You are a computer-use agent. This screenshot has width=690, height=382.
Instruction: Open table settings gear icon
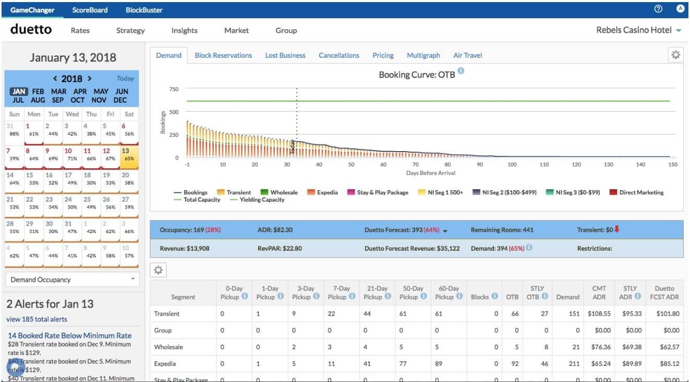(x=158, y=270)
